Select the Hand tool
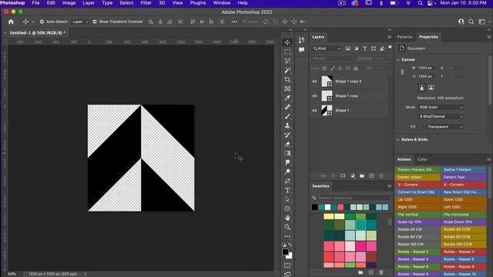Viewport: 493px width, 277px height. coord(287,218)
